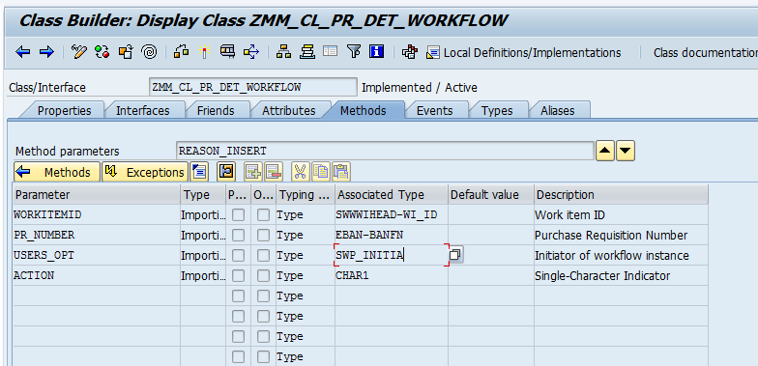Switch to the Interfaces tab
The width and height of the screenshot is (758, 366).
pyautogui.click(x=143, y=110)
